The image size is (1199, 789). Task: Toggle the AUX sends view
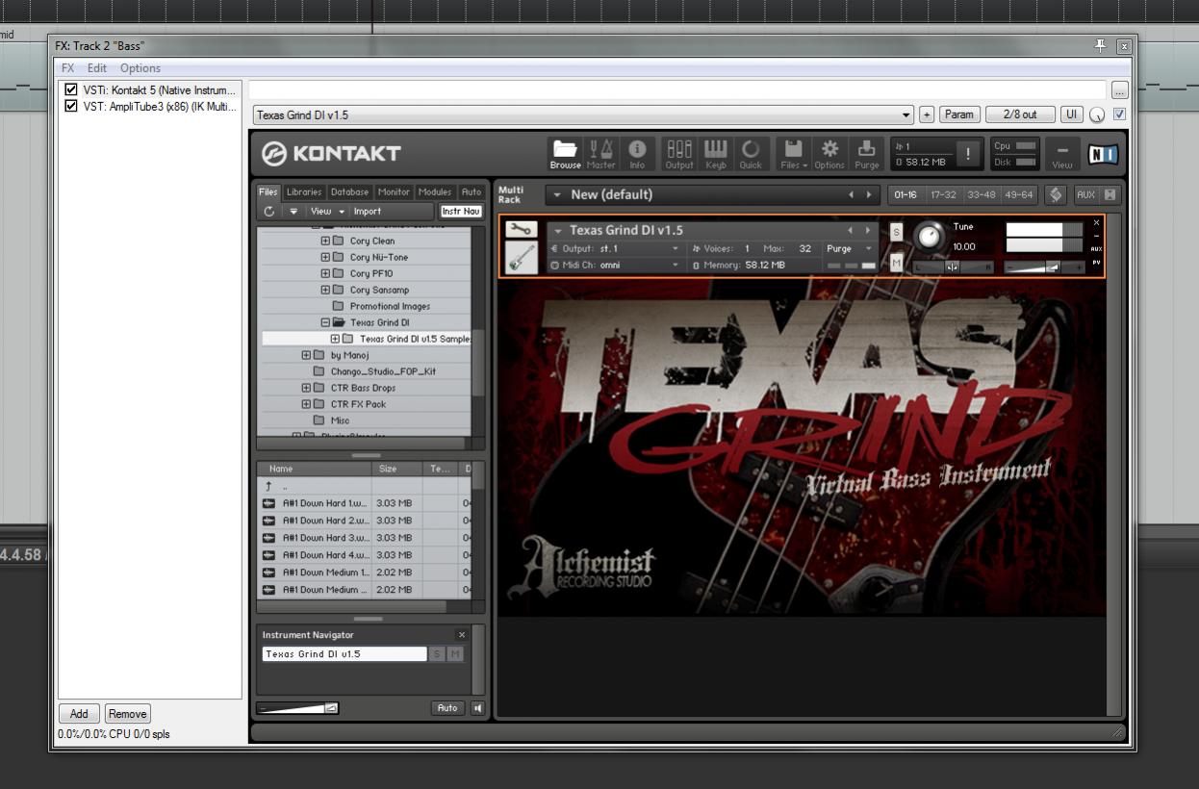[1085, 194]
